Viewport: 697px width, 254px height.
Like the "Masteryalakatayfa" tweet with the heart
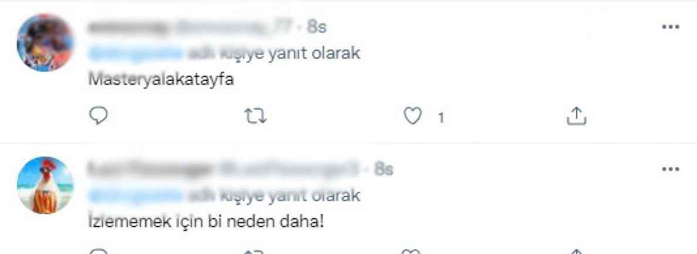(412, 116)
